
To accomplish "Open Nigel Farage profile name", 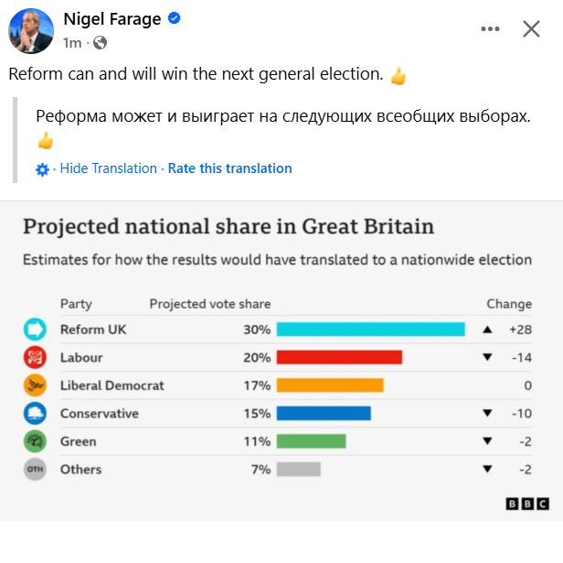I will tap(112, 18).
